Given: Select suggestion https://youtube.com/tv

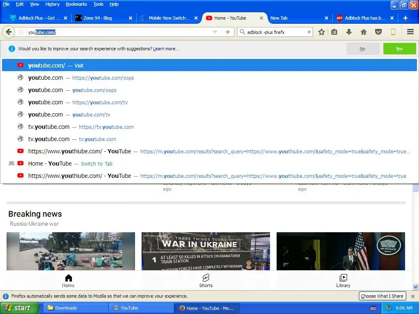Looking at the screenshot, I should coord(209,102).
